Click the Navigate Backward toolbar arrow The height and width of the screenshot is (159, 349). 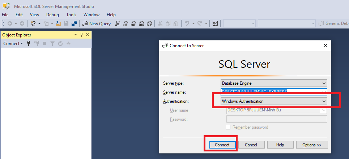(10, 23)
